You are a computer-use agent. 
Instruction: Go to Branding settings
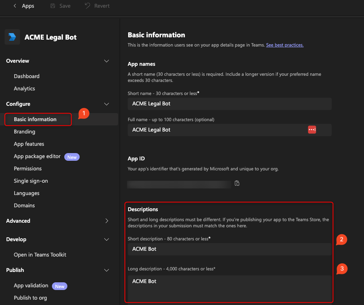click(x=25, y=132)
